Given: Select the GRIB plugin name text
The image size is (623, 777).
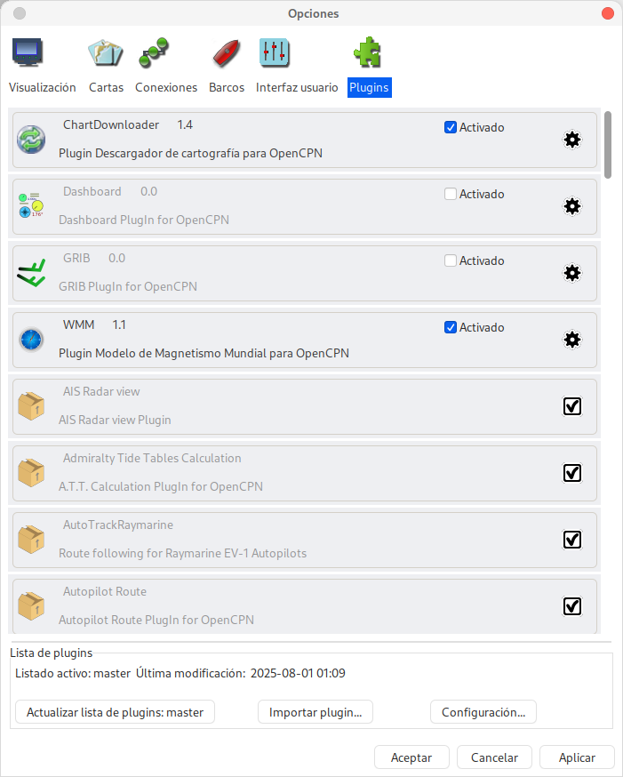Looking at the screenshot, I should [x=76, y=258].
